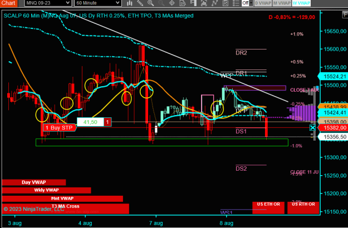Screen dimensions: 348x228
Task: Toggle the W VWAP button
Action: [x=301, y=3]
